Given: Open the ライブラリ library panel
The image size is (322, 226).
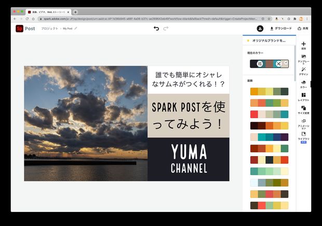Looking at the screenshot, I should [303, 137].
